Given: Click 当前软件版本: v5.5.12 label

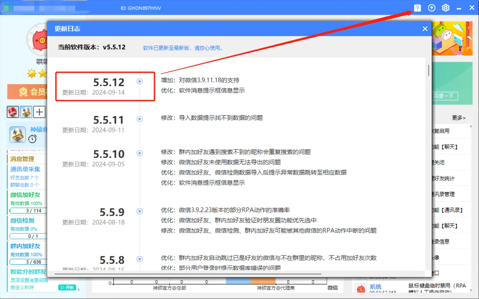Looking at the screenshot, I should tap(92, 47).
